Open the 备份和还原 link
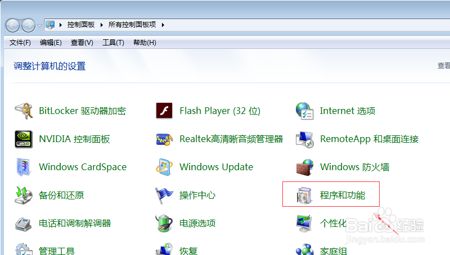Viewport: 450px width, 255px height. [61, 195]
